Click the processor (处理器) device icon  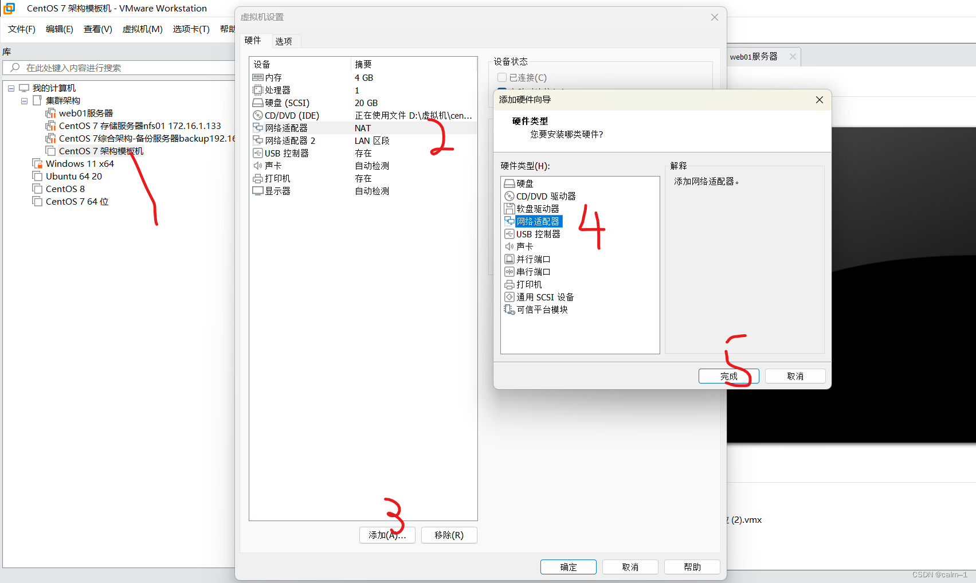258,90
